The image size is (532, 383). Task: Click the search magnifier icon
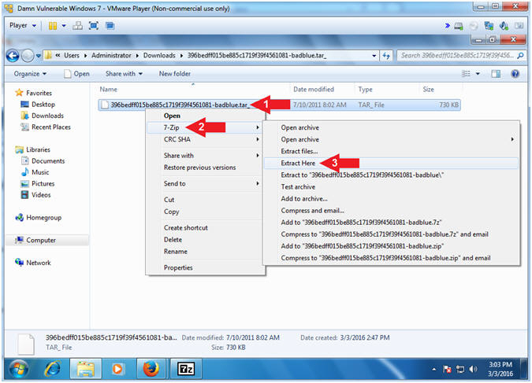coord(520,56)
